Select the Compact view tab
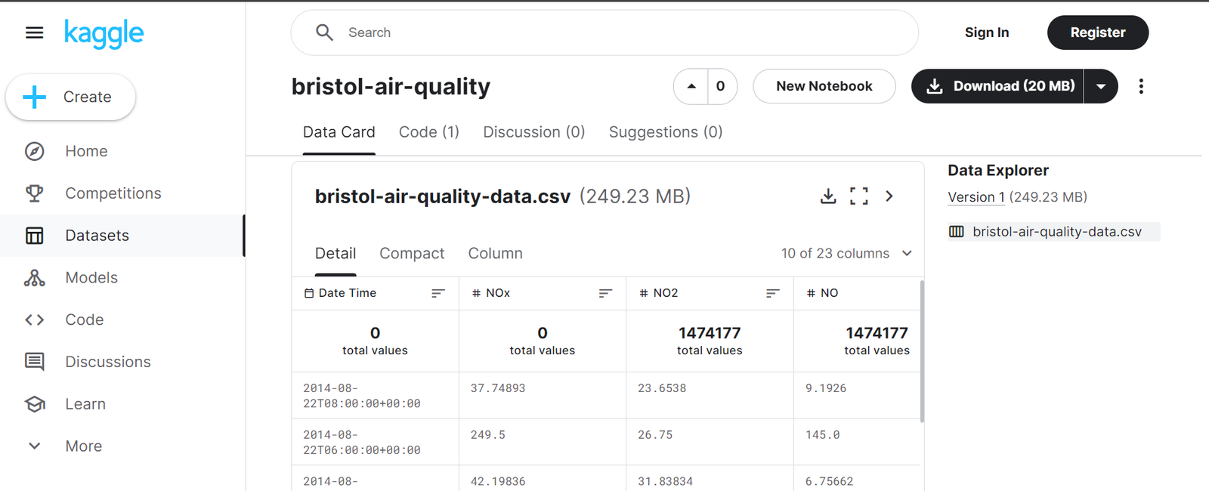The width and height of the screenshot is (1209, 491). [412, 254]
